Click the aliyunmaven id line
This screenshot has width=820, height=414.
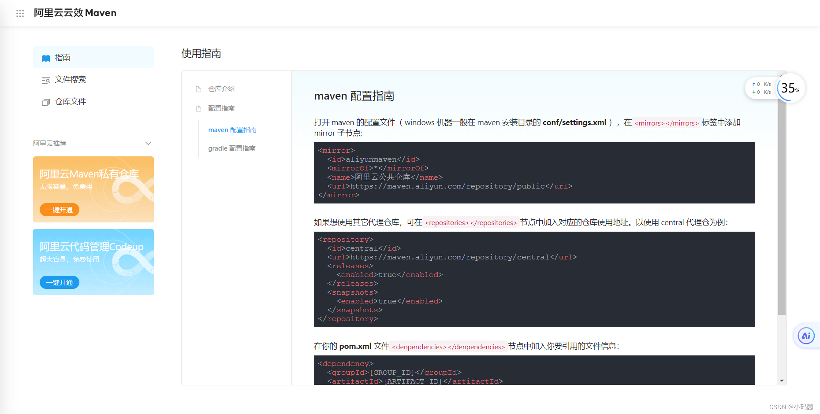[x=373, y=159]
